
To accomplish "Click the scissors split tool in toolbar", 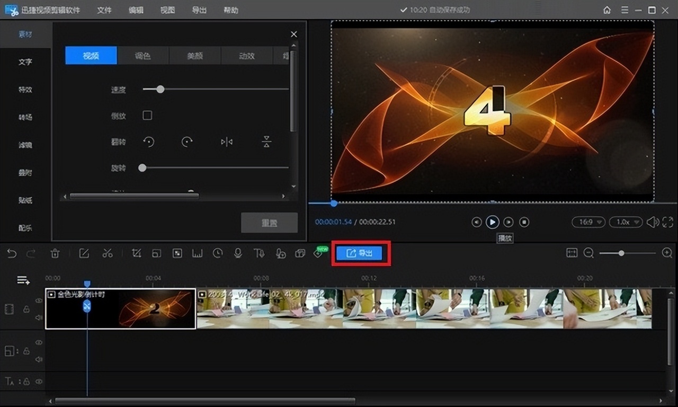I will tap(108, 253).
